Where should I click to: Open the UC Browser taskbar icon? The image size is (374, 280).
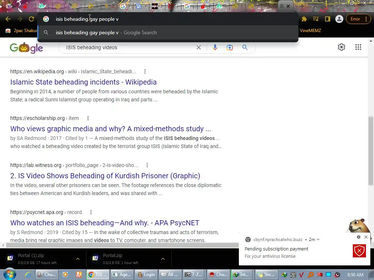[x=79, y=275]
